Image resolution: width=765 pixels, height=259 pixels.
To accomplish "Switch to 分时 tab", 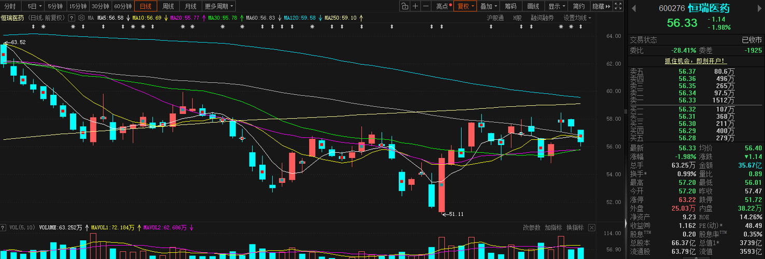I will (10, 6).
